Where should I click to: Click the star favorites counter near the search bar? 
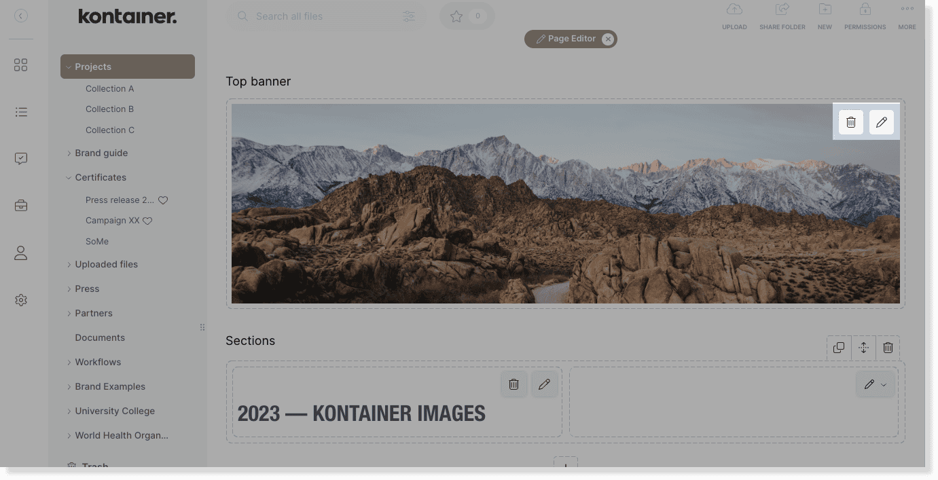coord(467,16)
